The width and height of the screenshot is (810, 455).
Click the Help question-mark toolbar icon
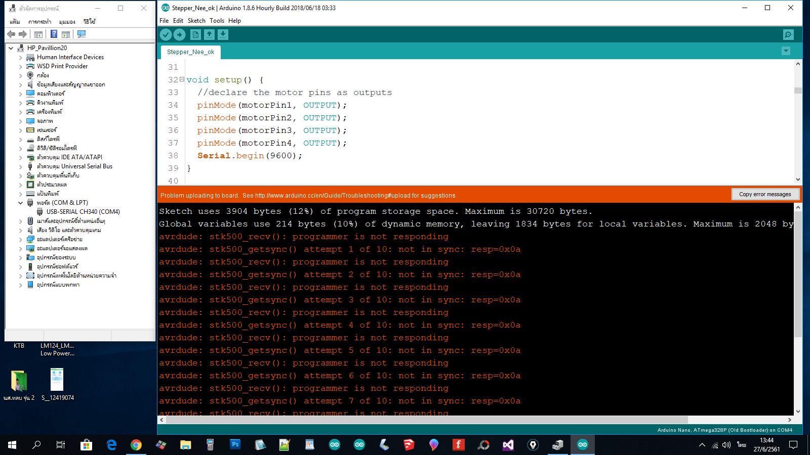coord(54,34)
